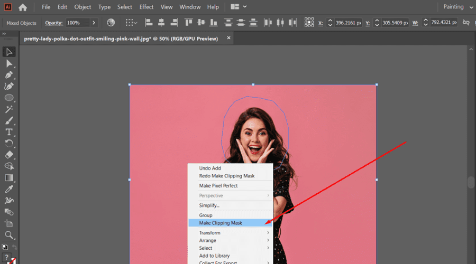Screen dimensions: 476x264
Task: Select the Eraser tool
Action: (x=9, y=155)
